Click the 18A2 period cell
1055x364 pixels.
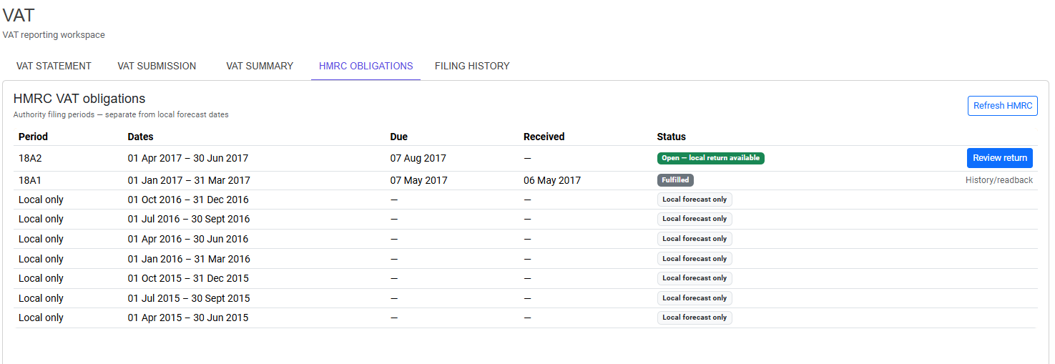click(31, 158)
